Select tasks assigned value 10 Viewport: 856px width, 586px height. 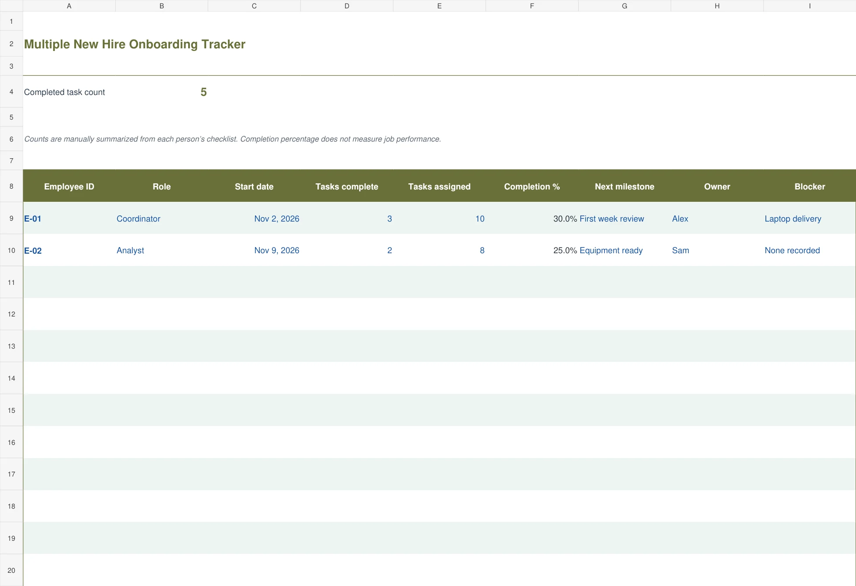[439, 218]
